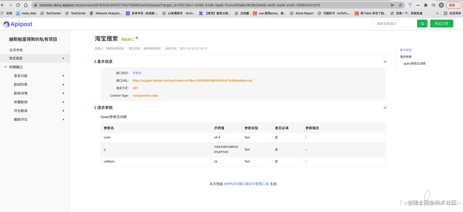Open the 阅读清单 reading list
Image resolution: width=463 pixels, height=212 pixels.
coord(453,13)
